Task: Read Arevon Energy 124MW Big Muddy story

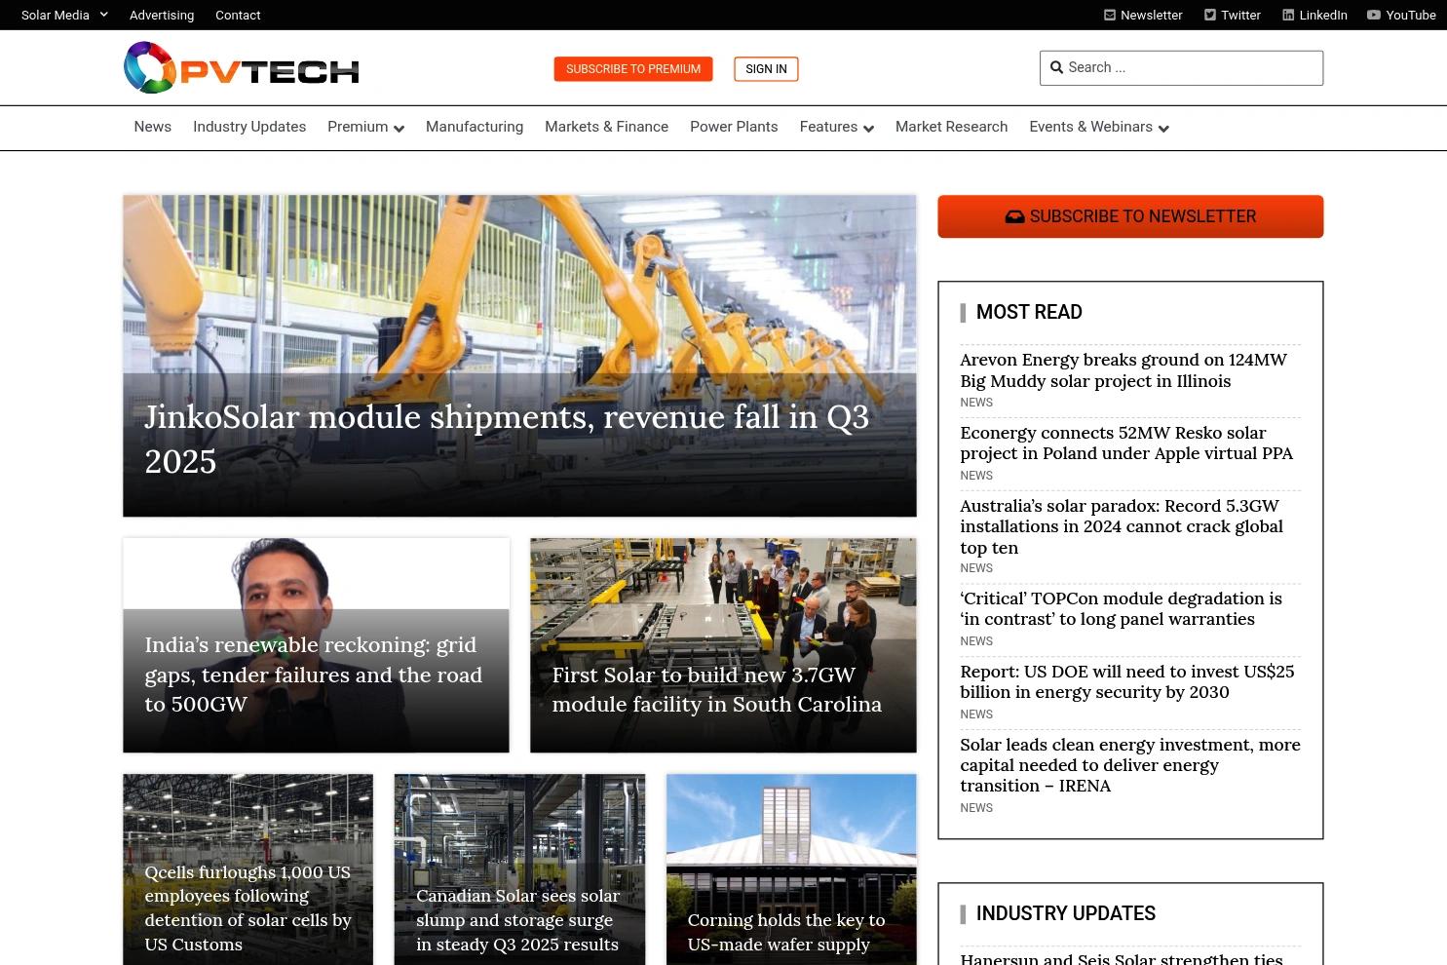Action: tap(1123, 370)
